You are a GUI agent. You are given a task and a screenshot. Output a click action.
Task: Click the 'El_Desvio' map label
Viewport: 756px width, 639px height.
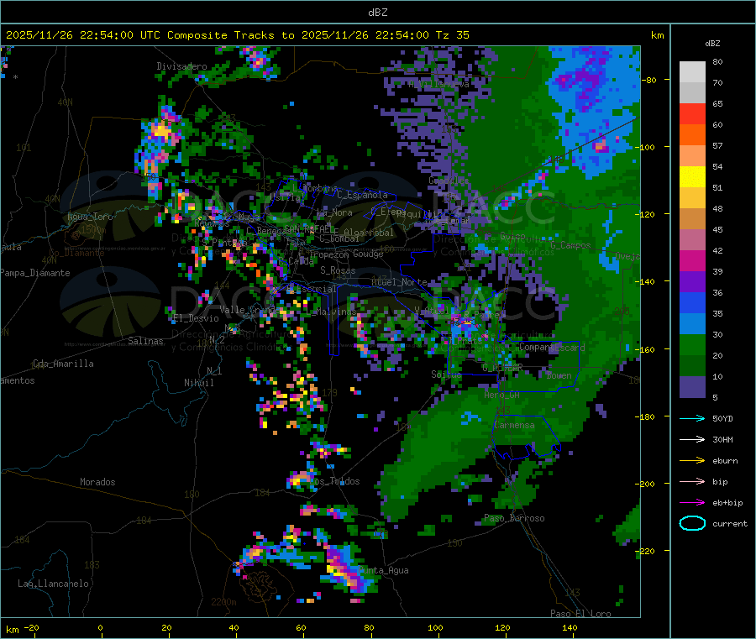click(x=196, y=318)
